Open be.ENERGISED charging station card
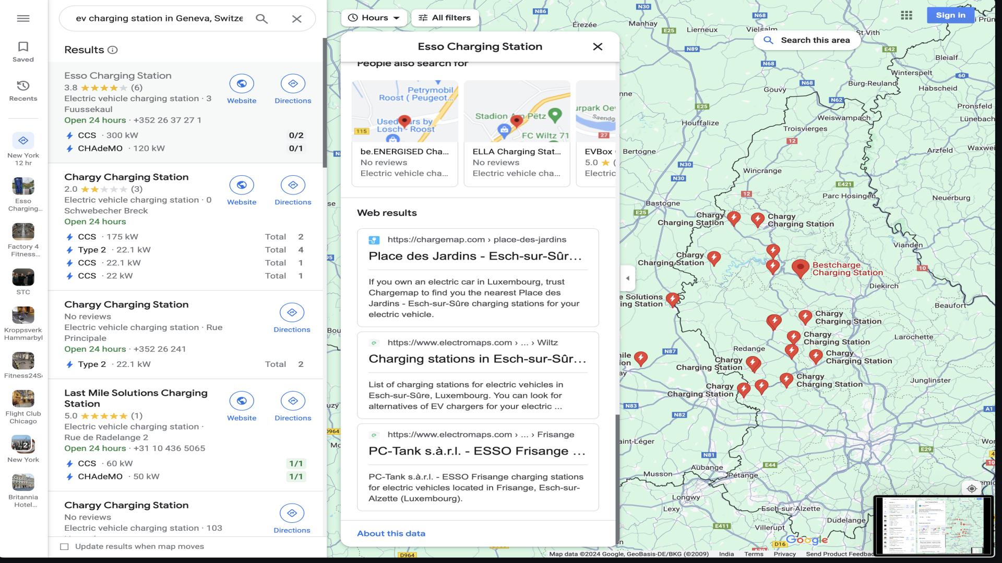The height and width of the screenshot is (563, 1002). point(404,133)
